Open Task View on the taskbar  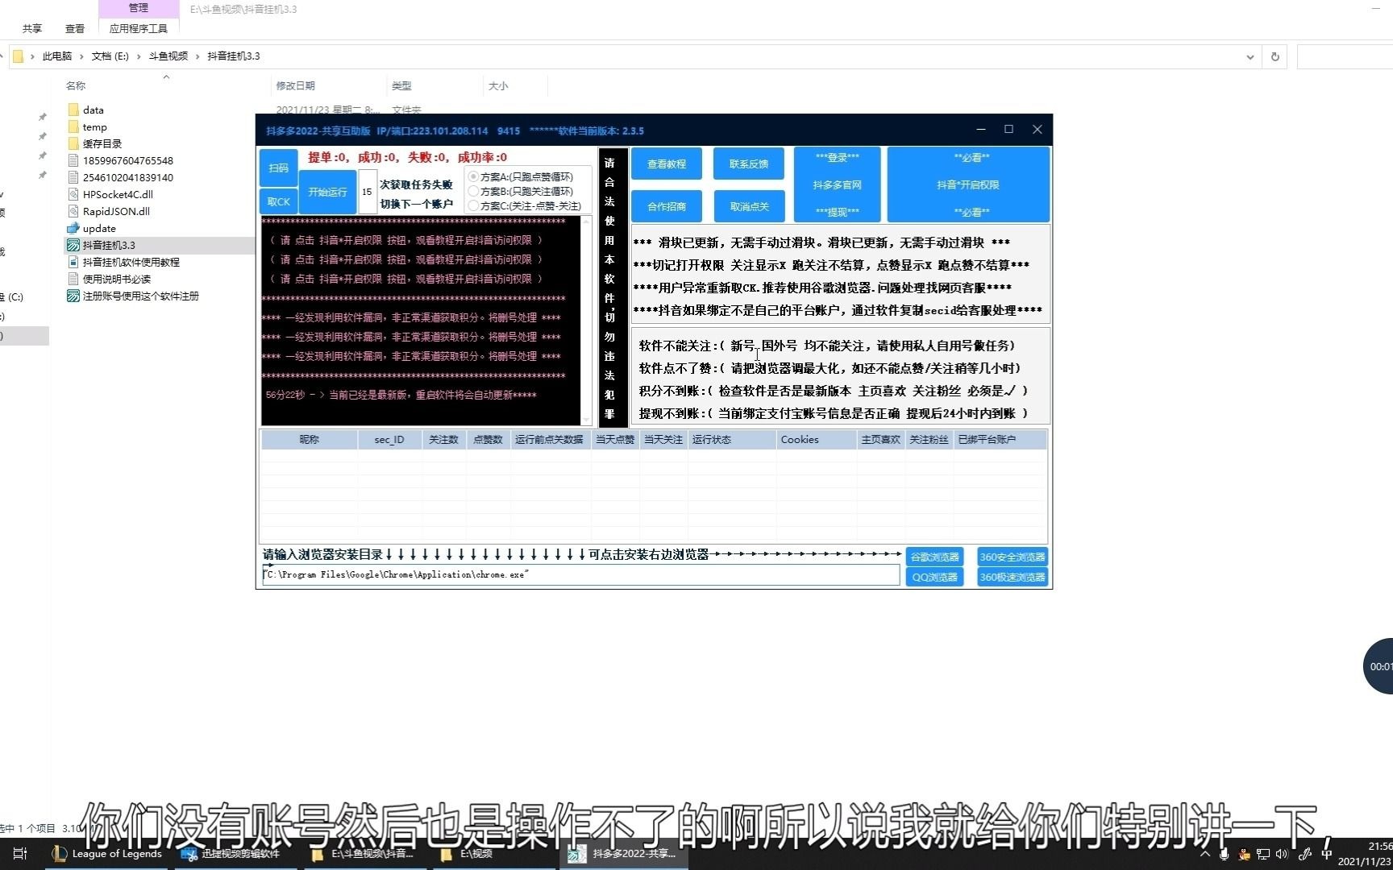pos(20,854)
